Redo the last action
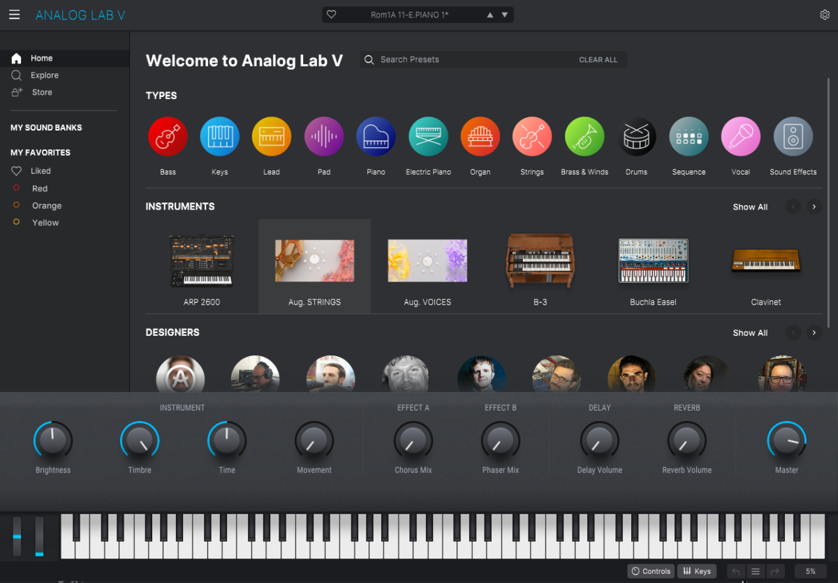Screen dimensions: 838x583 point(774,571)
